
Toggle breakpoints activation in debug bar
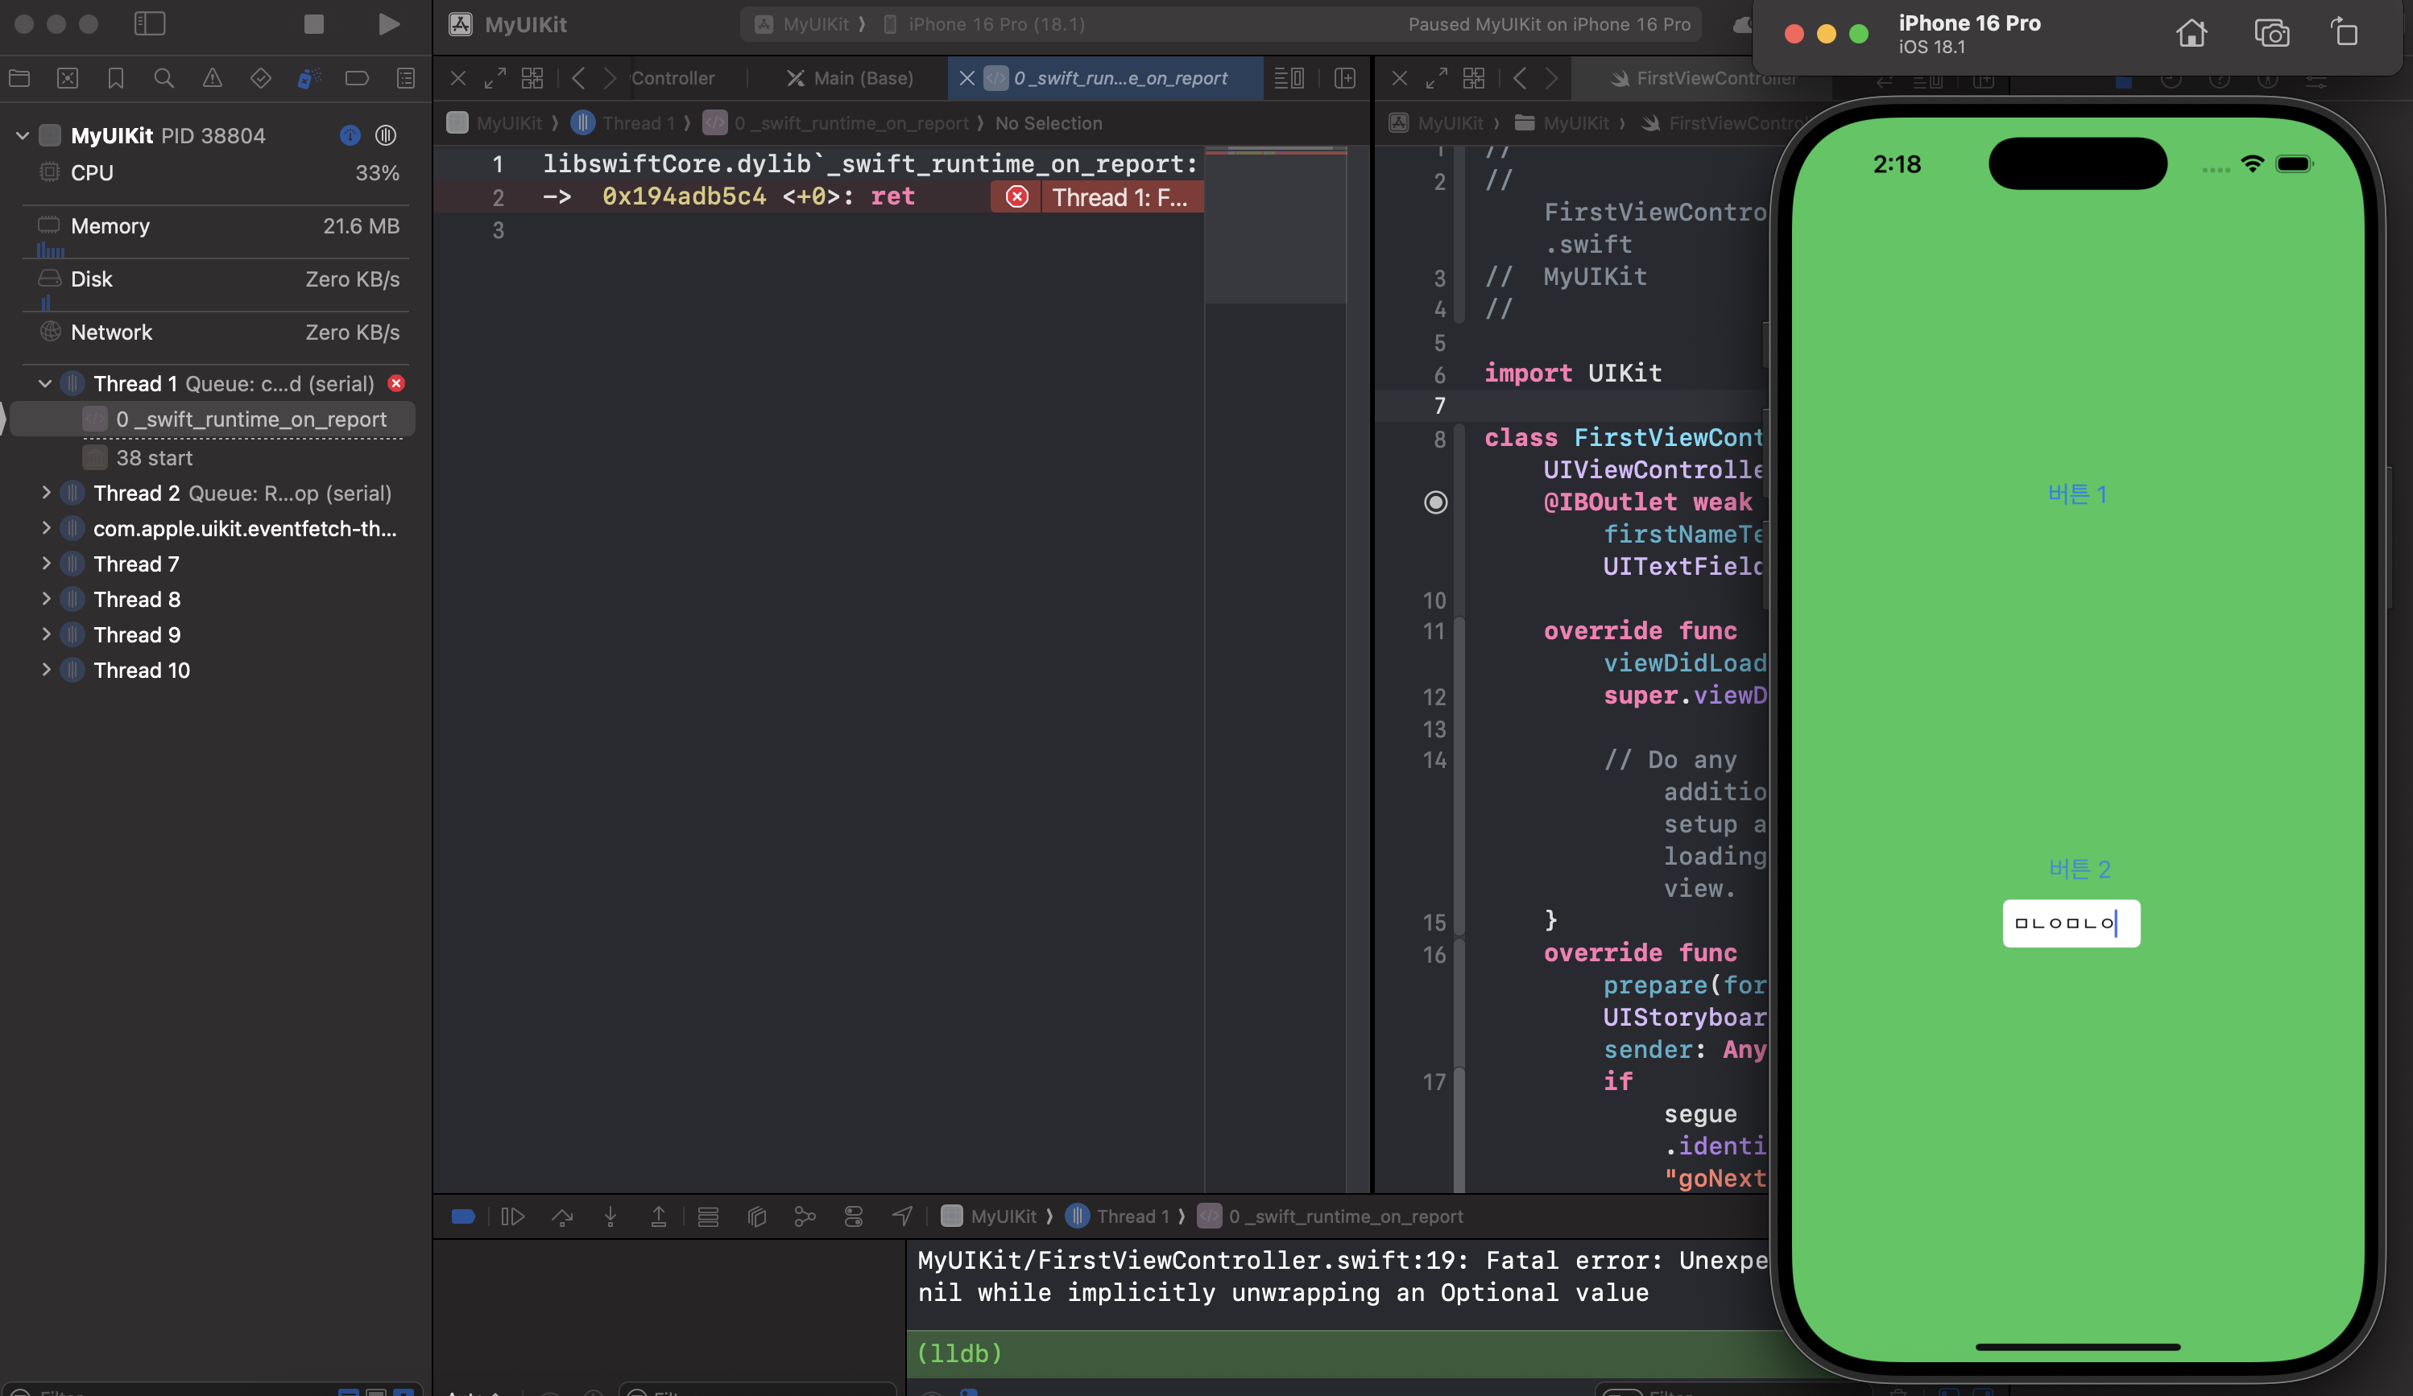pyautogui.click(x=462, y=1216)
